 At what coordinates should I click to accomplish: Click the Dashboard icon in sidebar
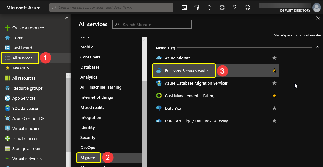(x=8, y=48)
